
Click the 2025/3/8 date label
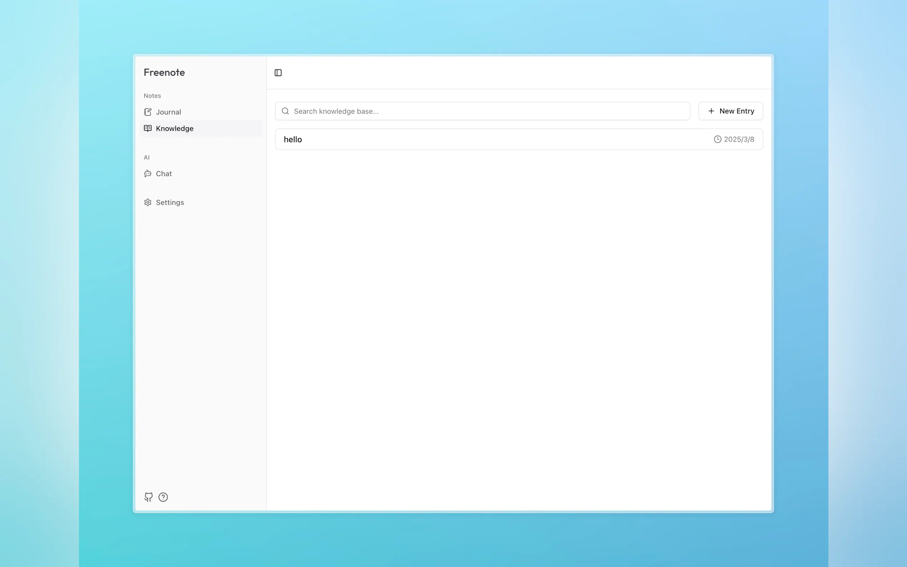click(739, 140)
